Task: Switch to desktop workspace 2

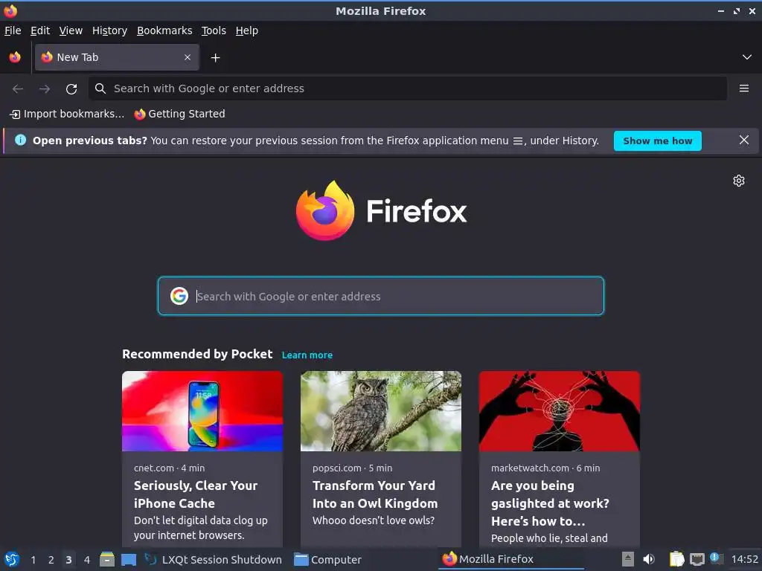Action: pos(51,560)
